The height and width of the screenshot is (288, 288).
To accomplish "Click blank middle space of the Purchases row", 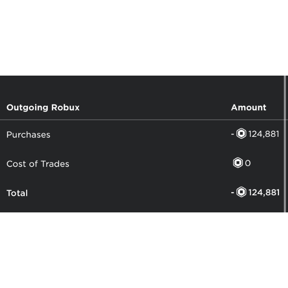I will 135,135.
